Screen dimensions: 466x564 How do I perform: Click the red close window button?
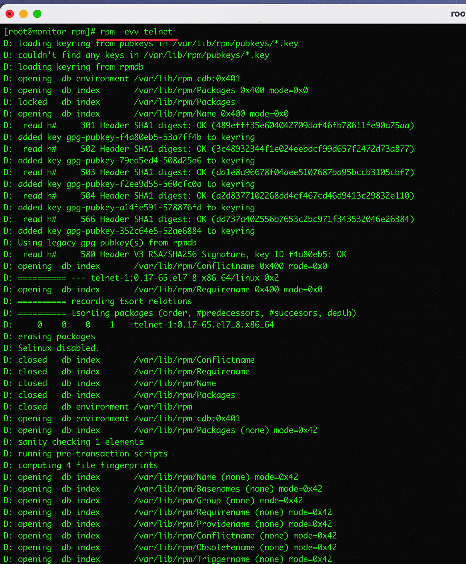[x=10, y=14]
